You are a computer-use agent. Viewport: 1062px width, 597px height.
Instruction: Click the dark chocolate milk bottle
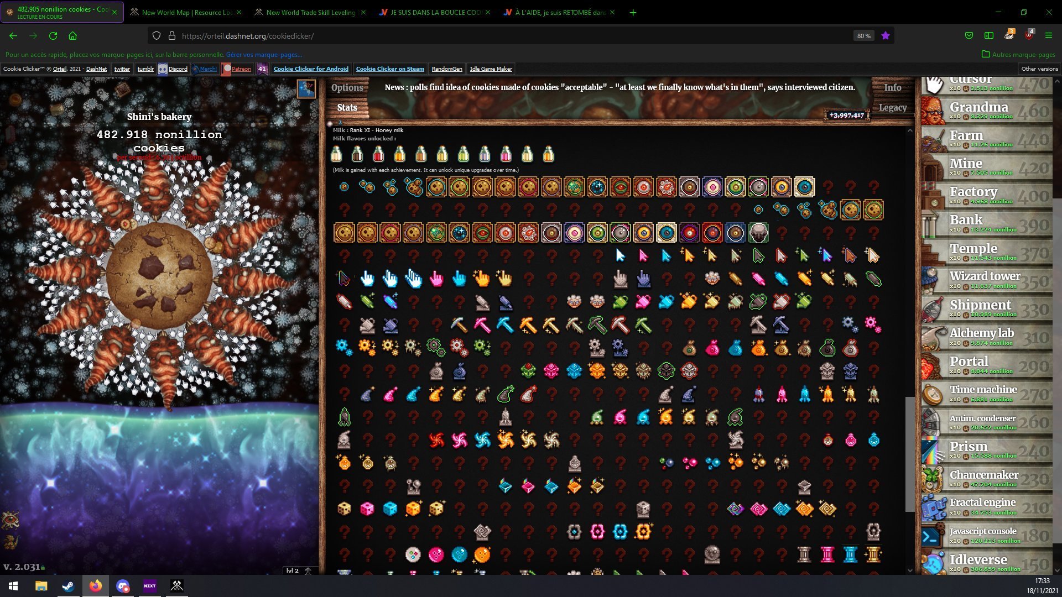(x=357, y=154)
